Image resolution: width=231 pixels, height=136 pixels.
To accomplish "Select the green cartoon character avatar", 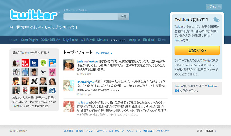I will tap(43, 63).
